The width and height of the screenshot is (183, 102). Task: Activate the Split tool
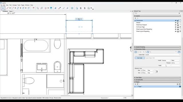tap(63, 8)
